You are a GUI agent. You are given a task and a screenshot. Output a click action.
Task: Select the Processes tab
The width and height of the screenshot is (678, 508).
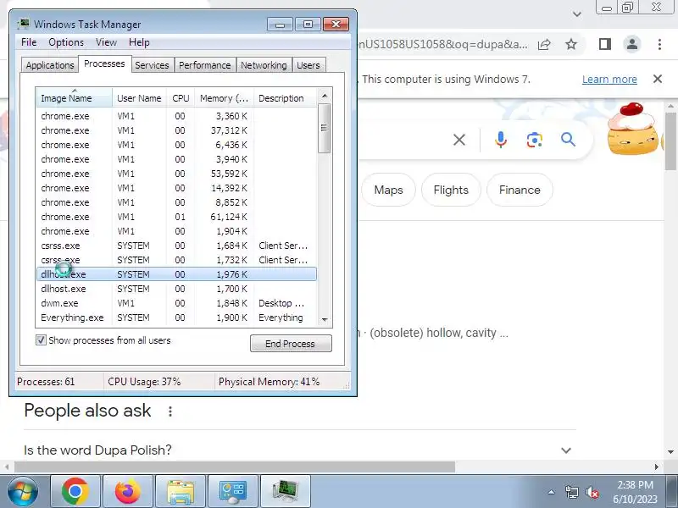(x=104, y=63)
